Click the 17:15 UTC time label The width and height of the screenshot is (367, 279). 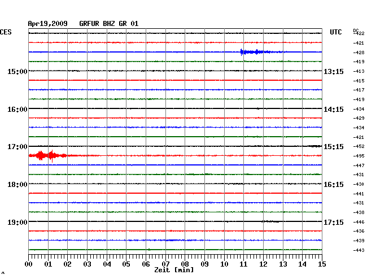(334, 222)
